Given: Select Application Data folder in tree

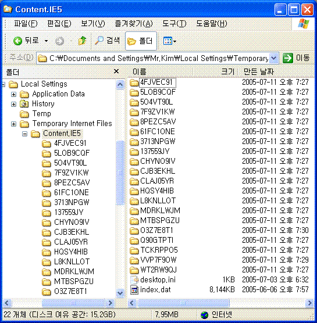Looking at the screenshot, I should point(58,94).
